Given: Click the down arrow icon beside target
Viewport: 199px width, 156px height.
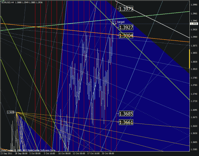Looking at the screenshot, I should click(x=115, y=23).
